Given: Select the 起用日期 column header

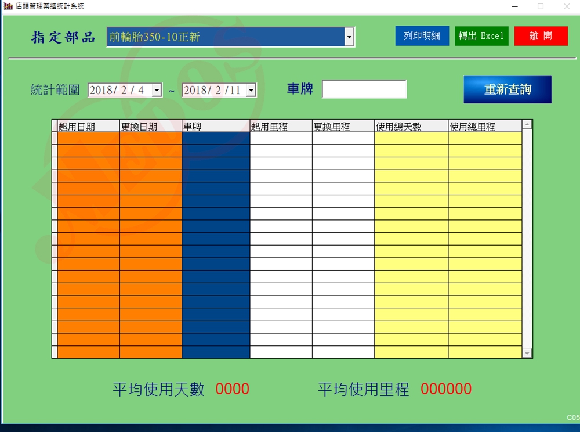Looking at the screenshot, I should click(x=88, y=126).
